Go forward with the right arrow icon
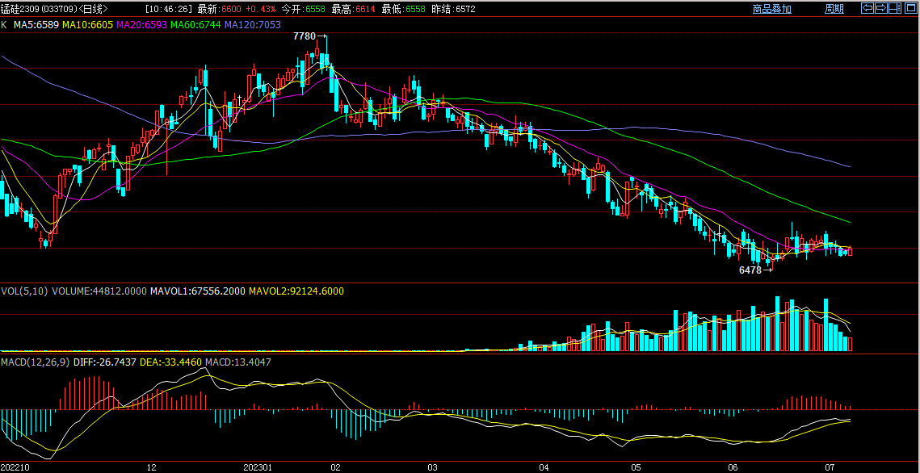This screenshot has height=473, width=920. pos(880,8)
